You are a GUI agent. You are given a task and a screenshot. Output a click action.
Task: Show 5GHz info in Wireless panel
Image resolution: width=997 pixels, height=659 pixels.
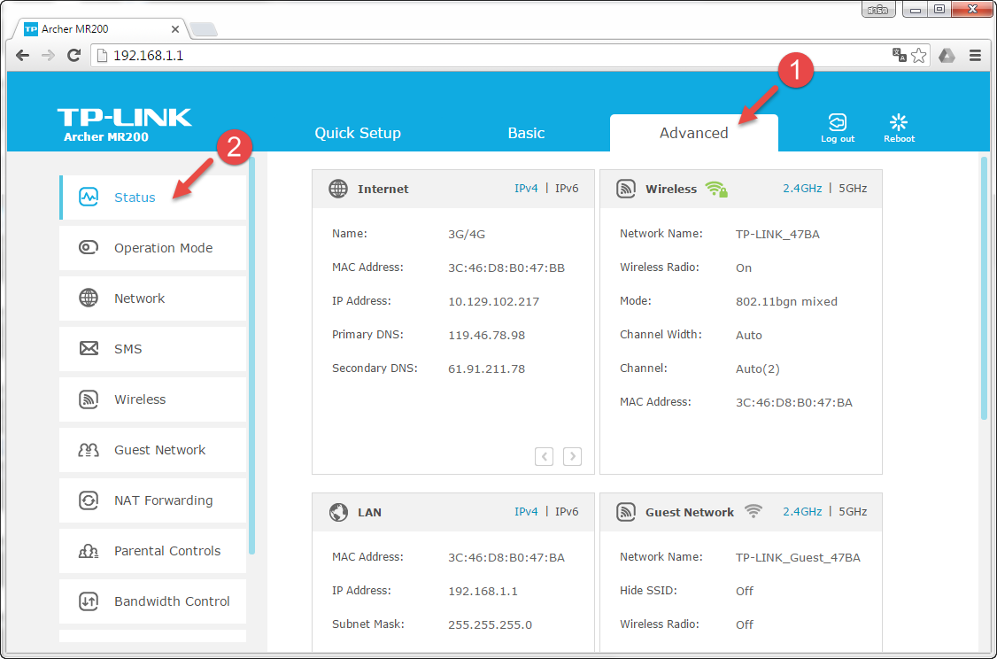(853, 189)
